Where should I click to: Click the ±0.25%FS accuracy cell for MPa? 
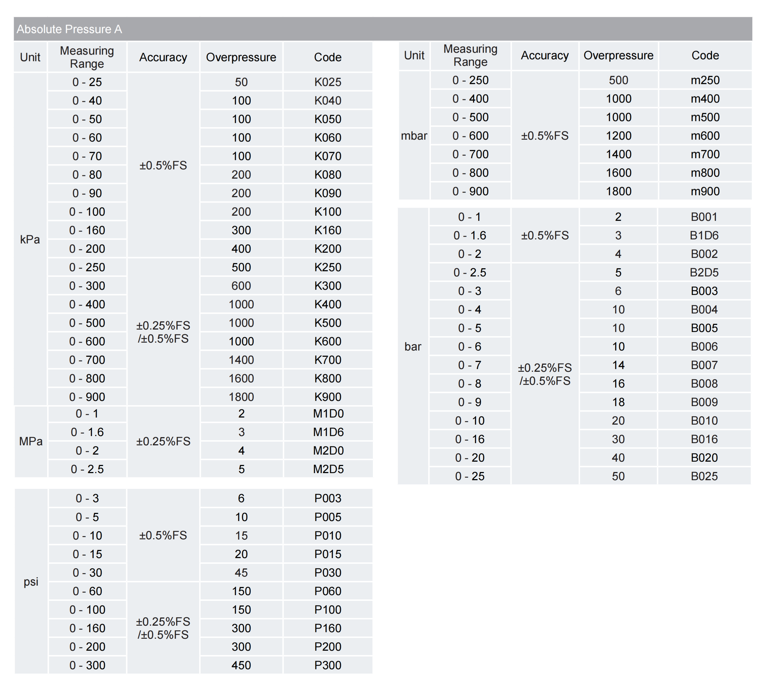coord(163,441)
